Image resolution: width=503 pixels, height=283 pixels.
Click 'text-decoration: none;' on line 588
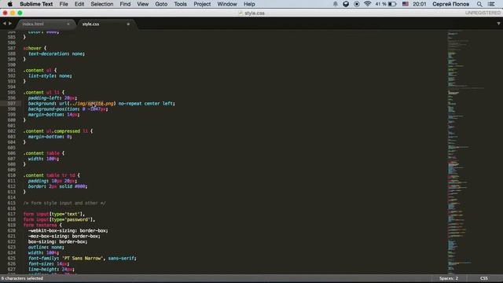click(x=57, y=54)
